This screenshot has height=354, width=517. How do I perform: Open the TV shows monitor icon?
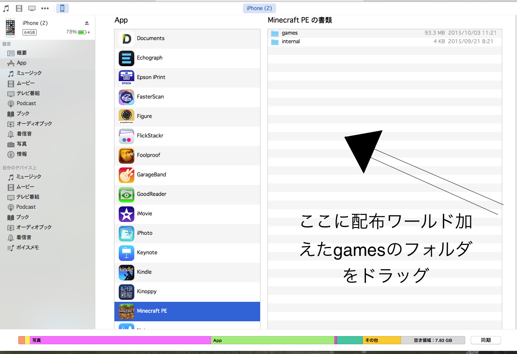[32, 8]
